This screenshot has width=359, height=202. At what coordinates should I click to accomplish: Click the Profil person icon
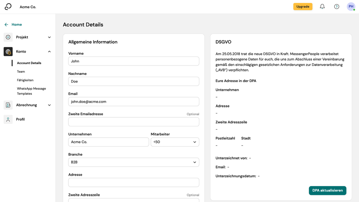pos(8,119)
